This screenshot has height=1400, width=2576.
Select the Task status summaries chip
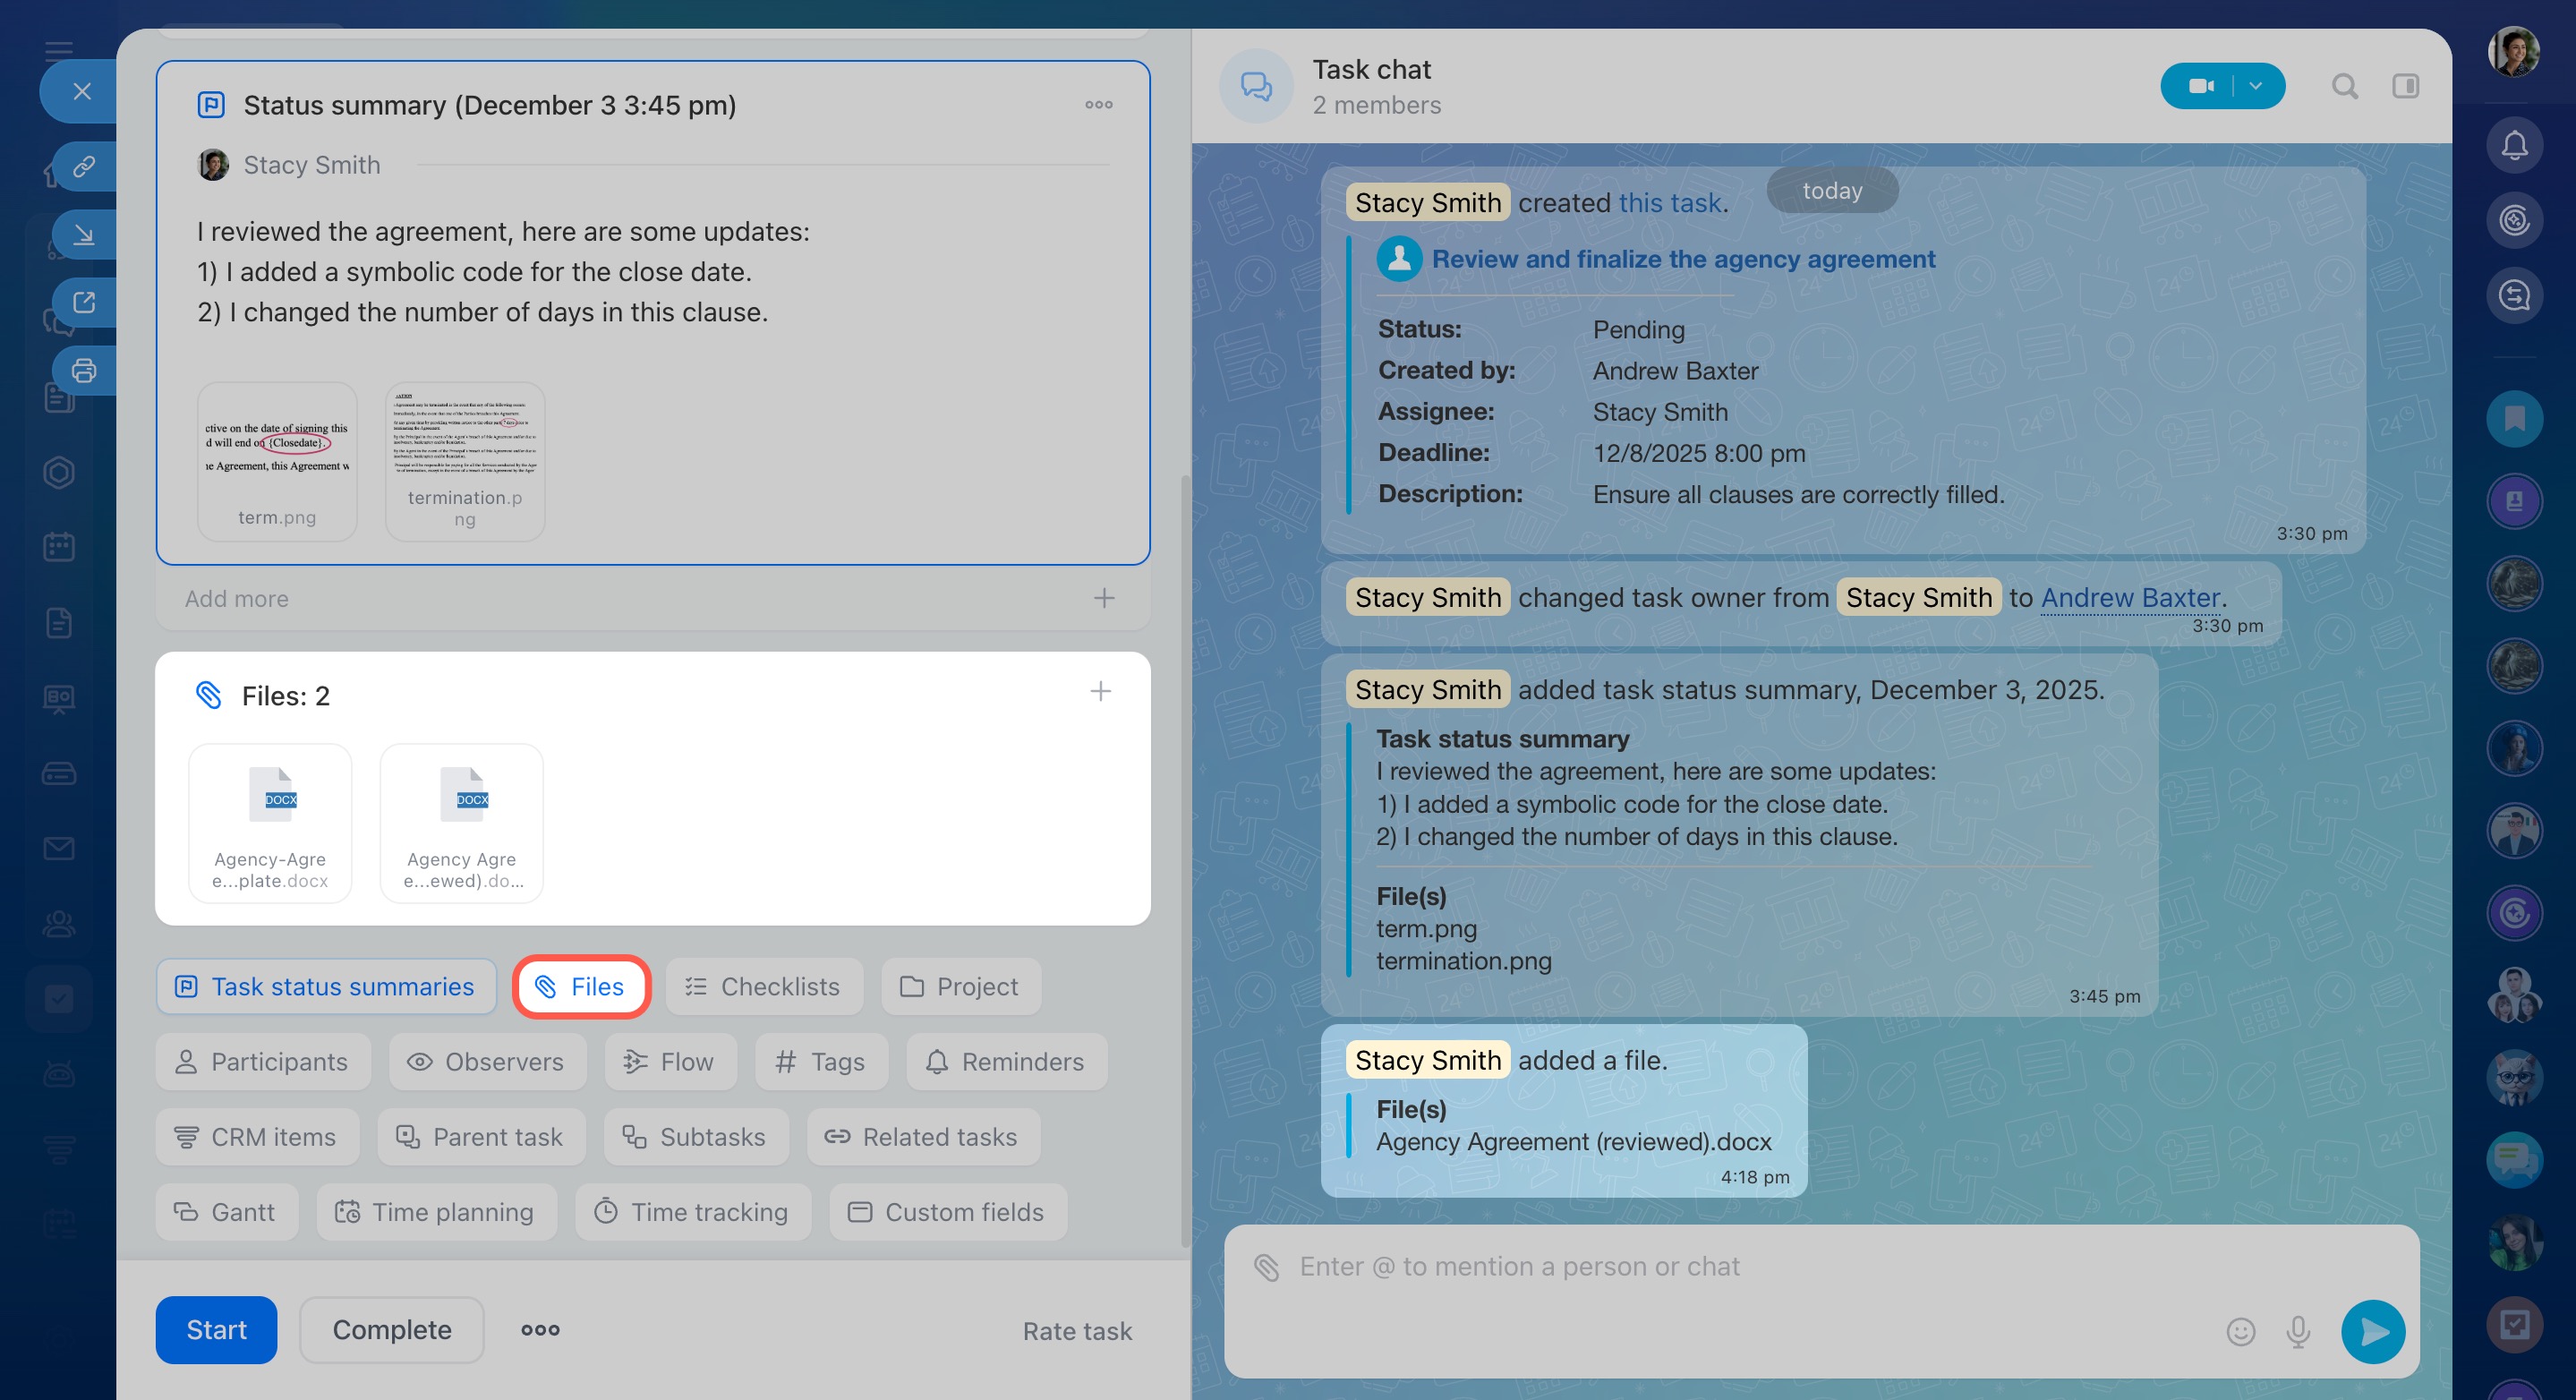click(x=326, y=987)
